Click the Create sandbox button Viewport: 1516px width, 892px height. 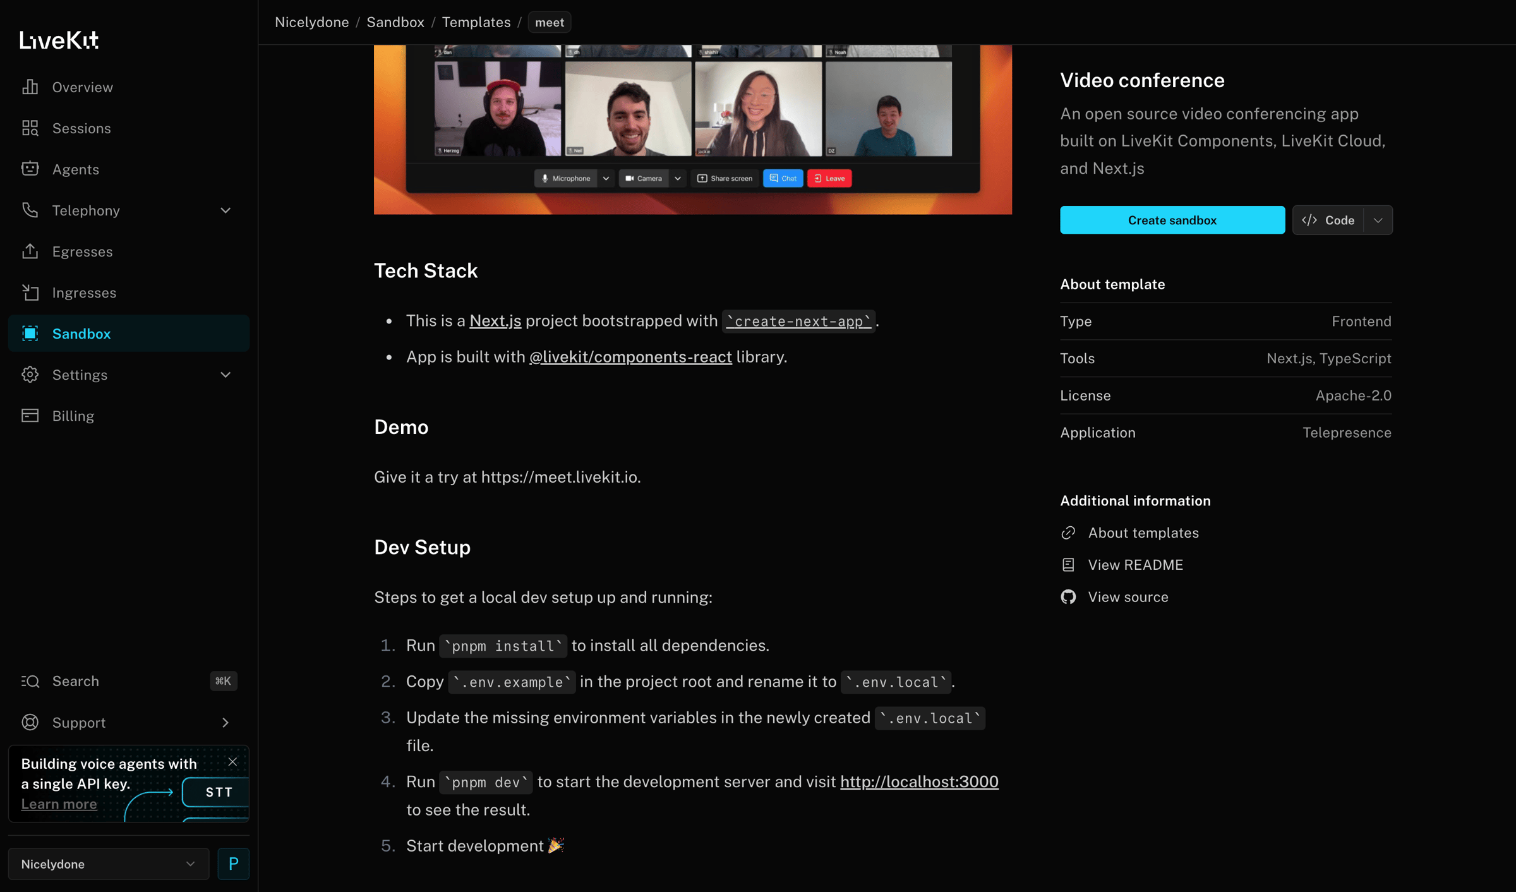point(1172,220)
